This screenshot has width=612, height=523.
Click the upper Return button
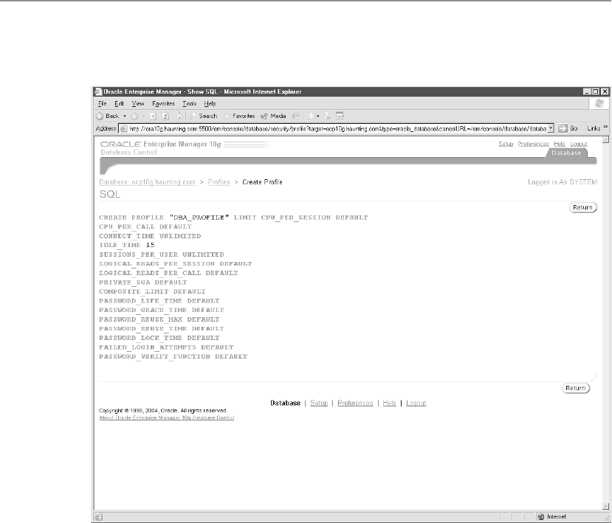click(x=582, y=207)
